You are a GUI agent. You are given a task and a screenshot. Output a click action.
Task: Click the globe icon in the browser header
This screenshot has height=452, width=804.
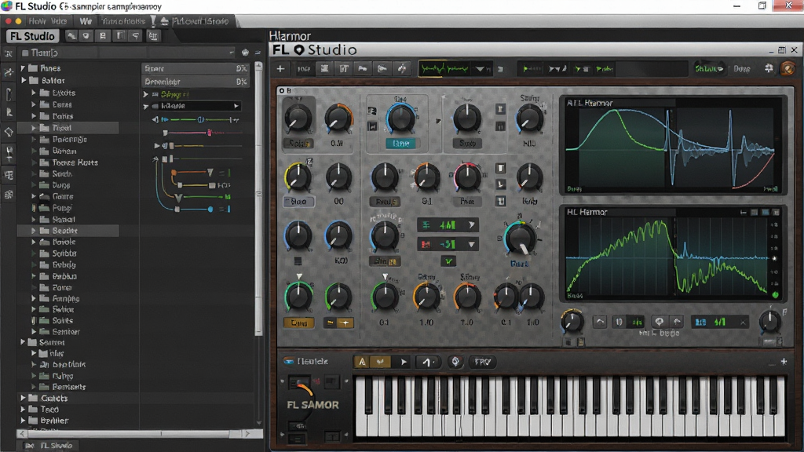coord(245,53)
